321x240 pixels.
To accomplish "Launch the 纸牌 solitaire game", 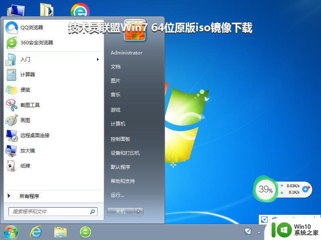I will pos(25,166).
